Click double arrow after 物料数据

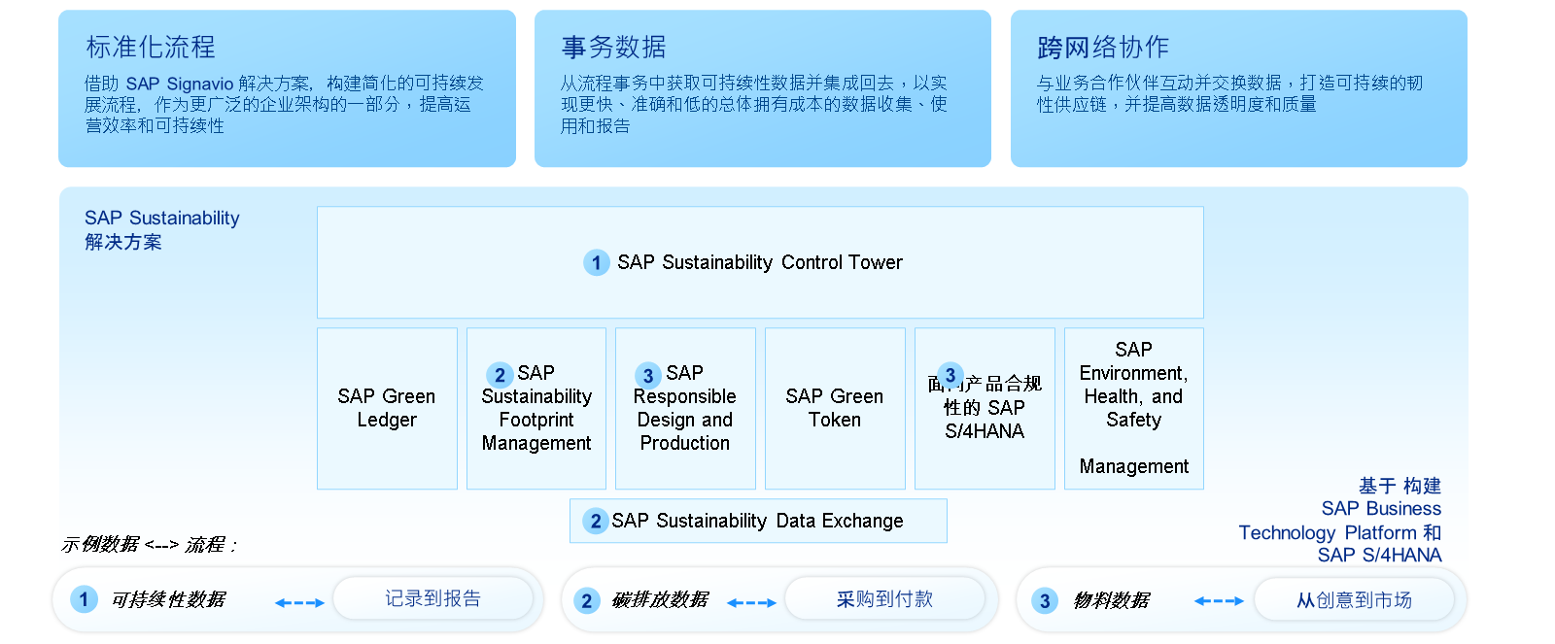(1219, 601)
